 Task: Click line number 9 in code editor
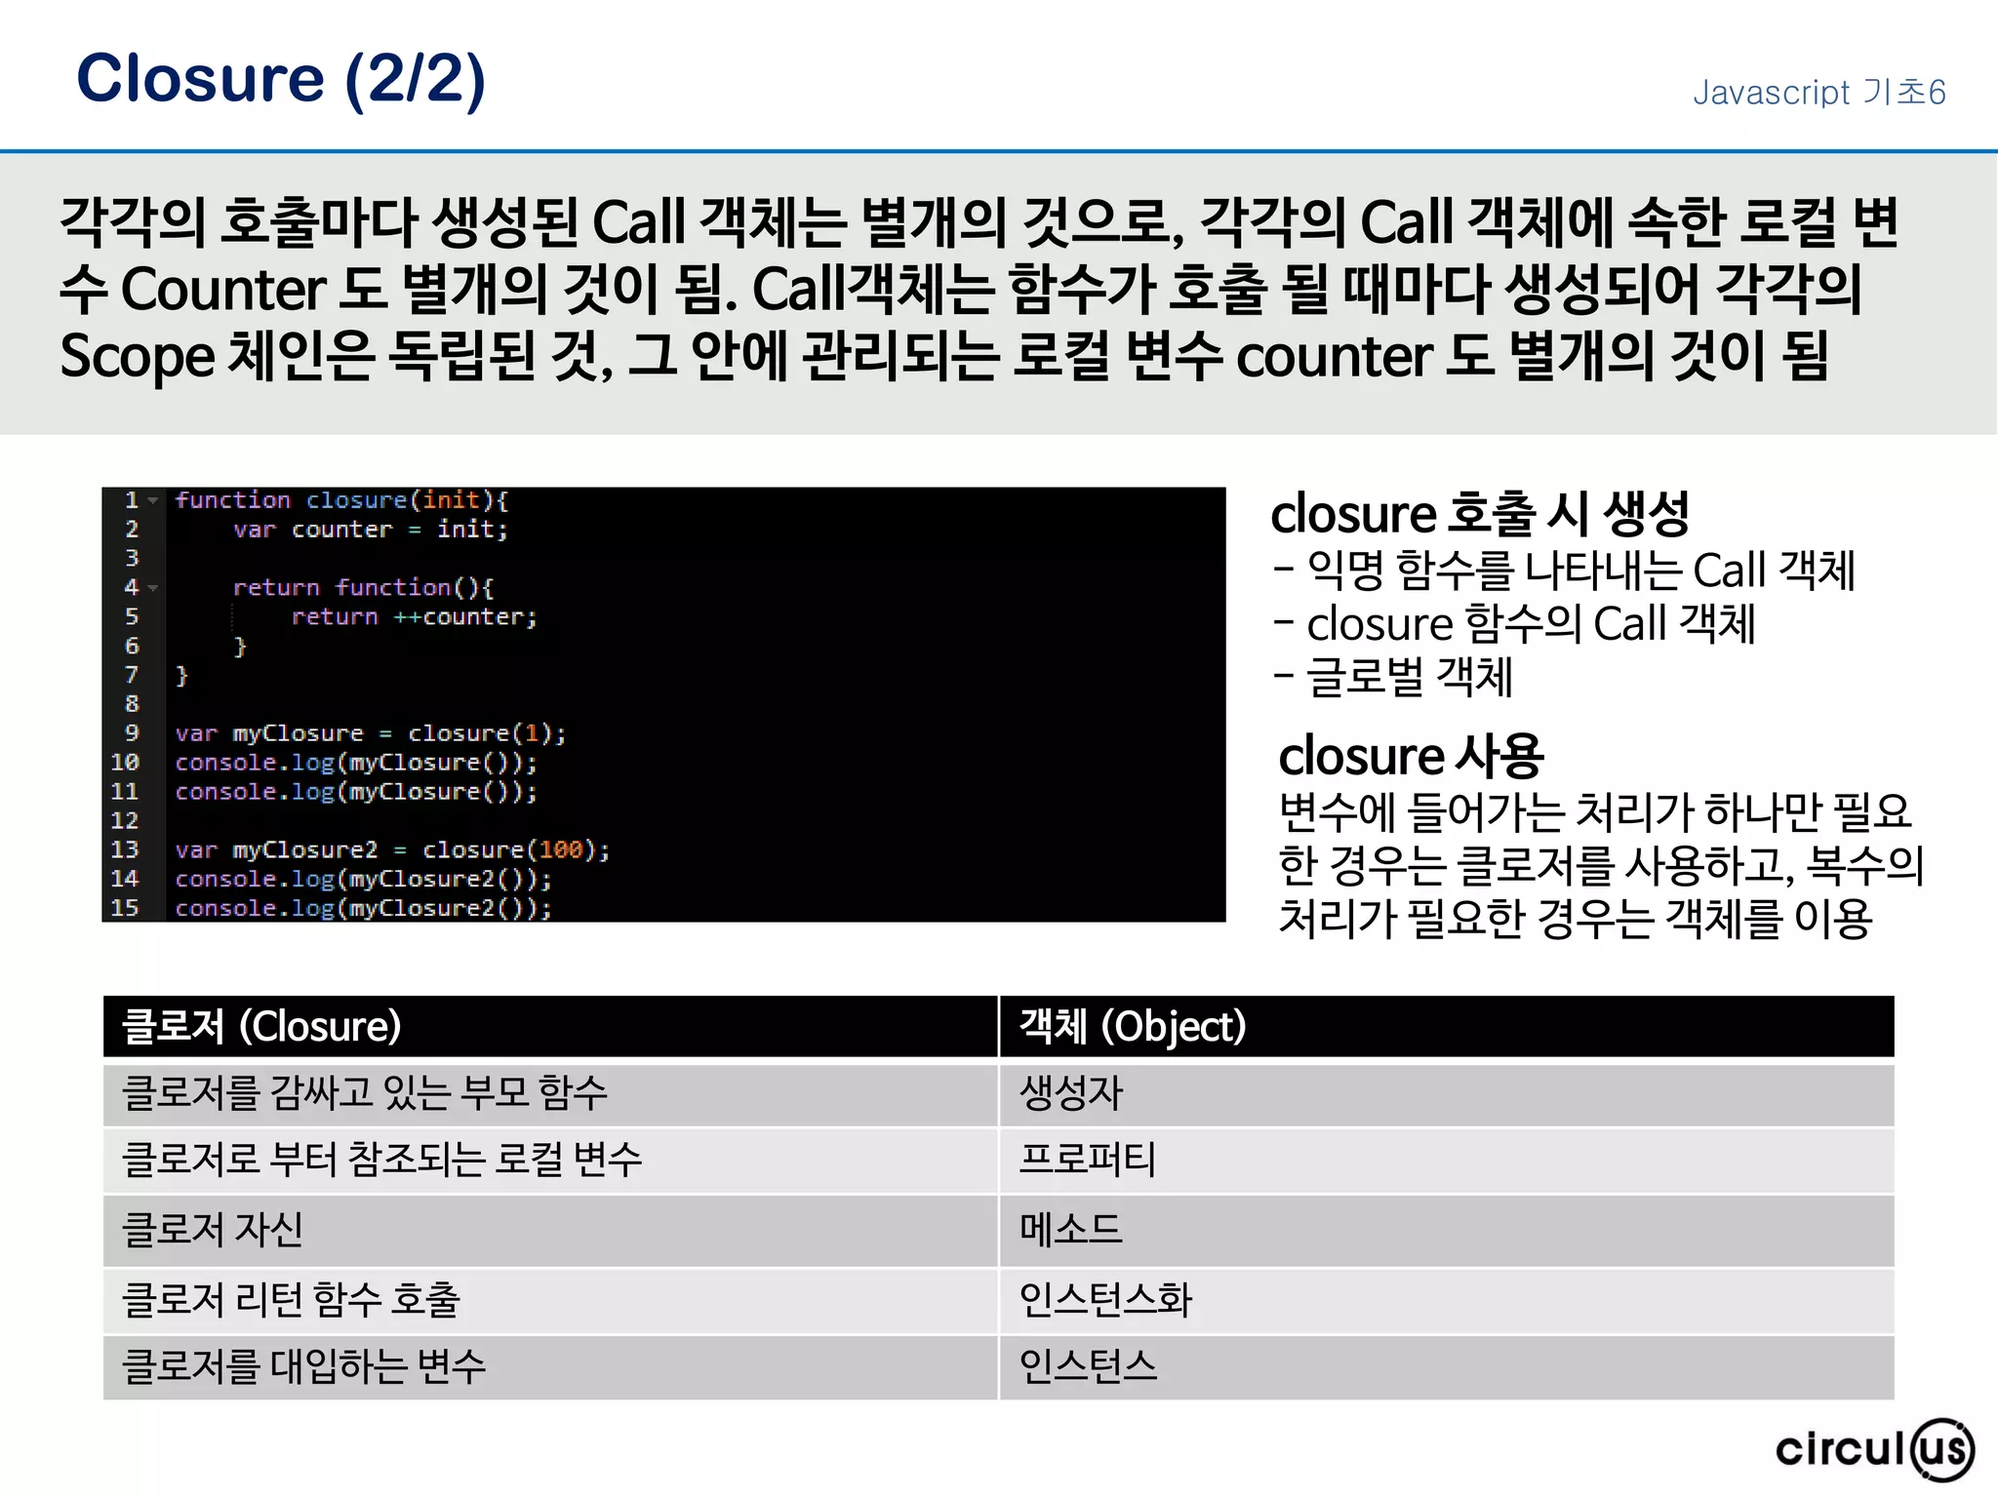coord(132,732)
